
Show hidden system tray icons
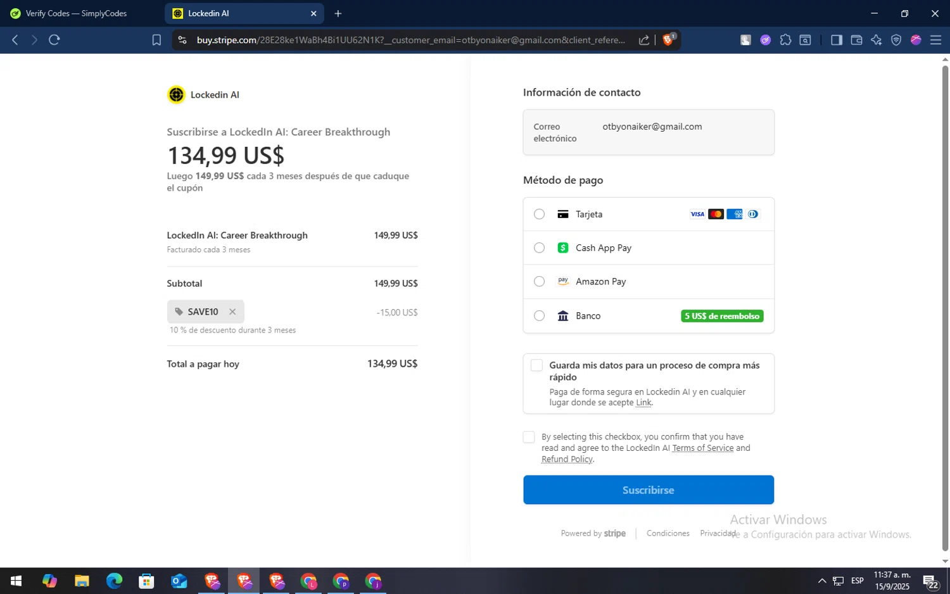click(x=822, y=581)
